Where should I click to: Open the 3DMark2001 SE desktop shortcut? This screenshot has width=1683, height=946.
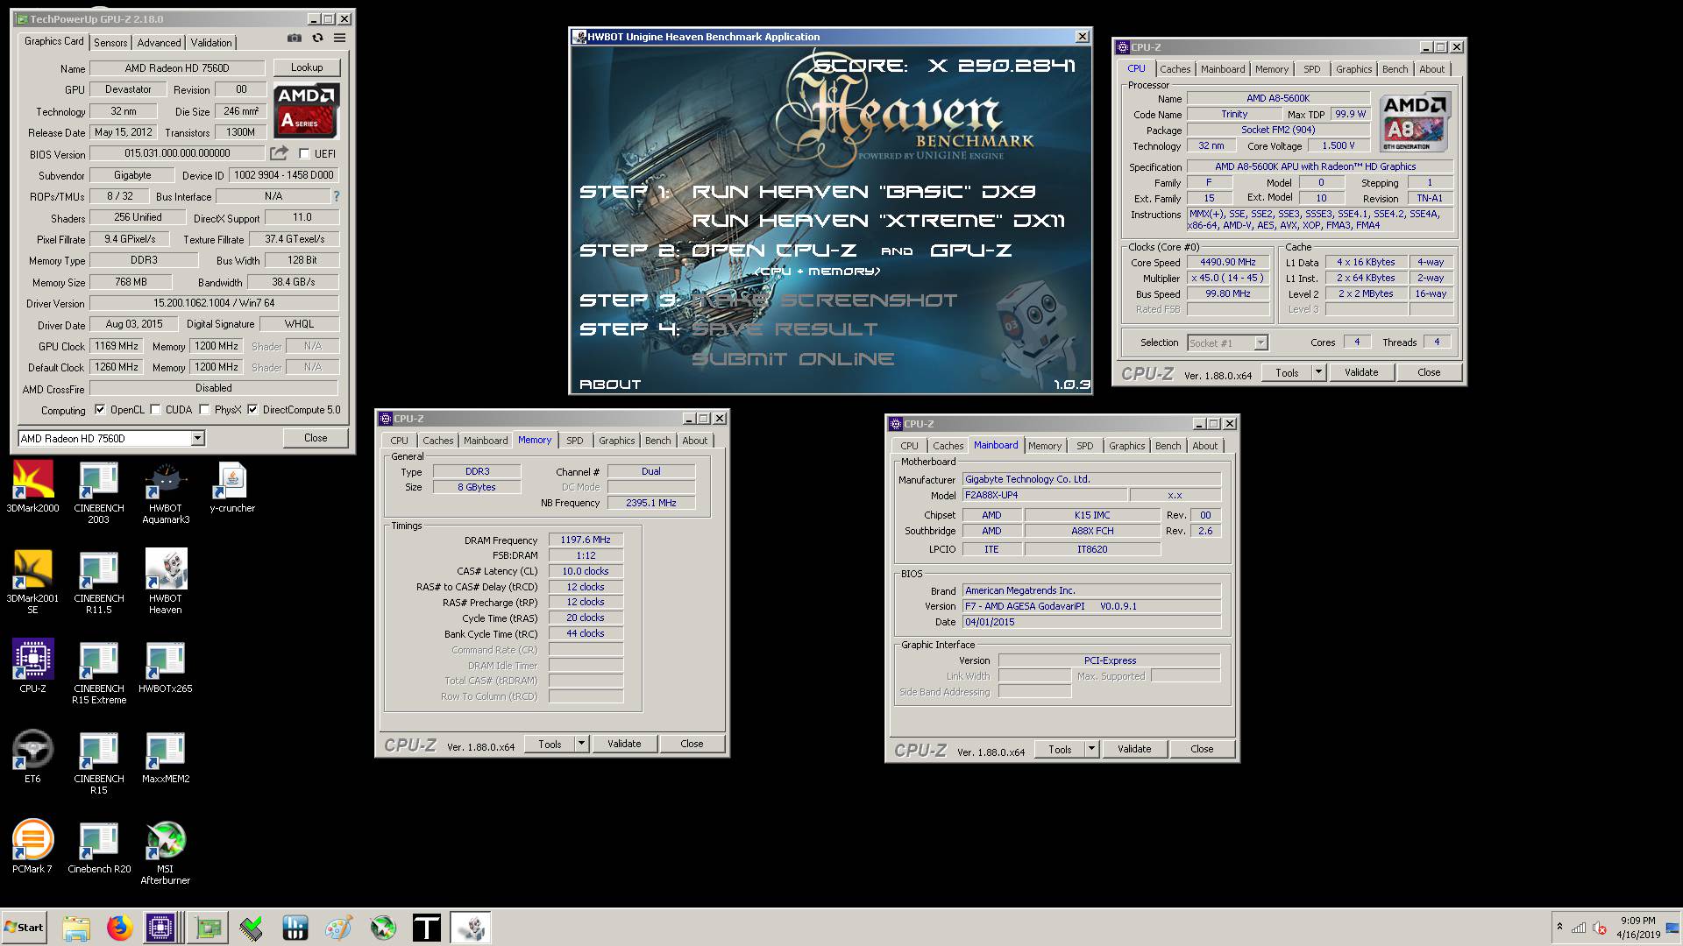(x=32, y=582)
